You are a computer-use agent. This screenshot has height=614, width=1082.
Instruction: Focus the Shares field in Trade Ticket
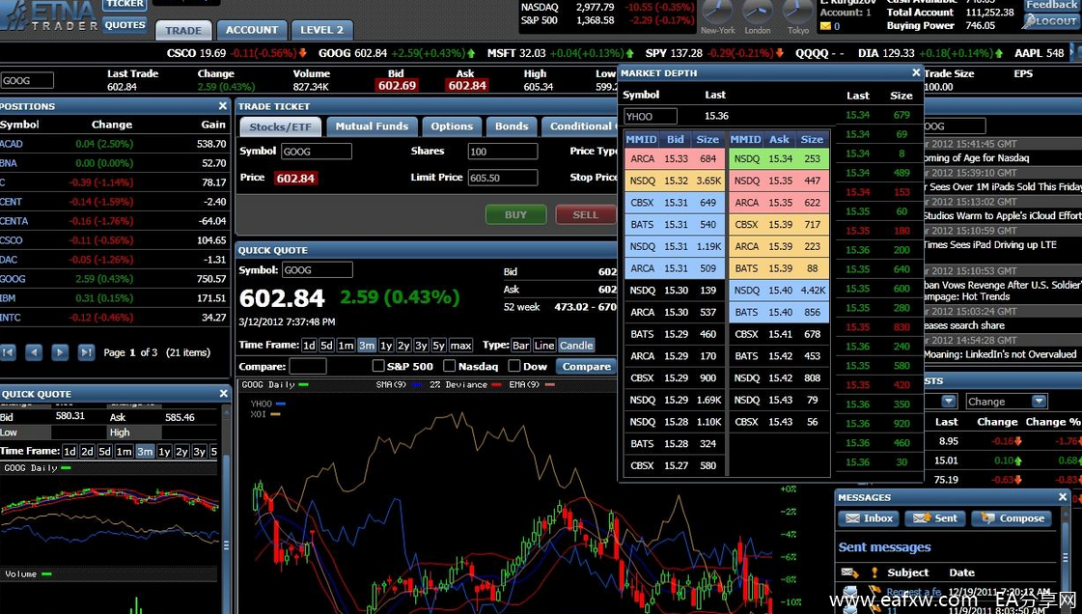pos(502,152)
